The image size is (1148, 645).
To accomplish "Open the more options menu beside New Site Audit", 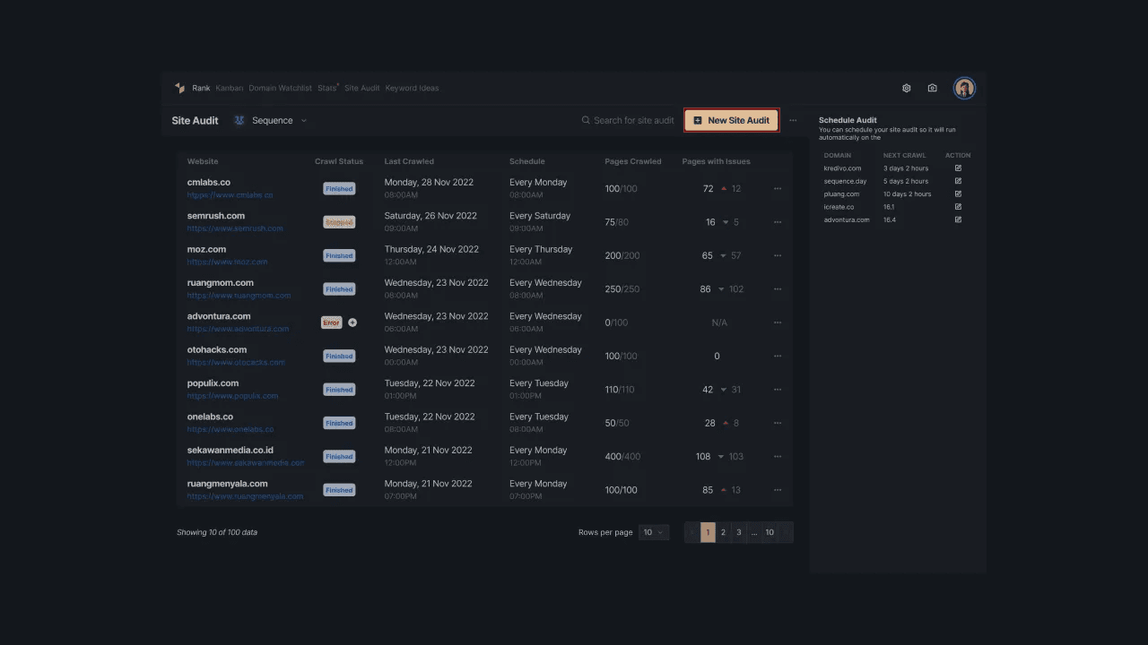I will [793, 120].
